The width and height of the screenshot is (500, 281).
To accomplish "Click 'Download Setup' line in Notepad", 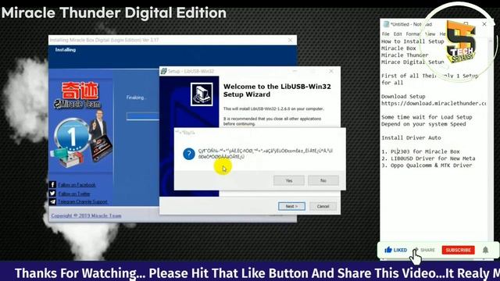I will (x=403, y=97).
